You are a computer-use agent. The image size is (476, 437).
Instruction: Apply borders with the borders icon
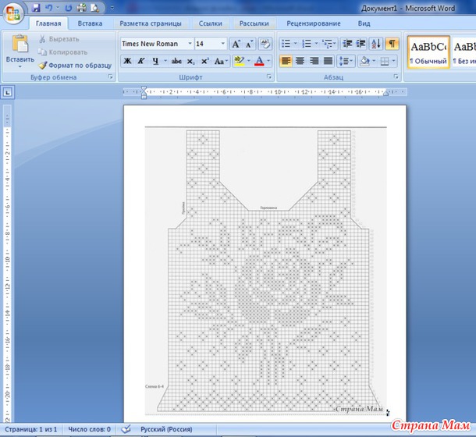click(x=385, y=61)
